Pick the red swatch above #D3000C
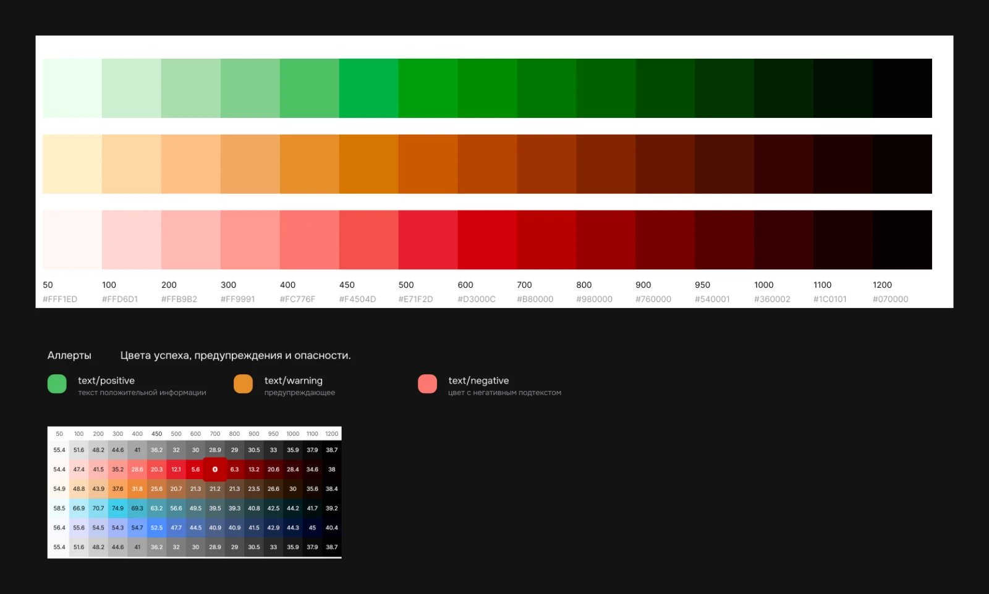Screen dimensions: 989x594 click(487, 240)
